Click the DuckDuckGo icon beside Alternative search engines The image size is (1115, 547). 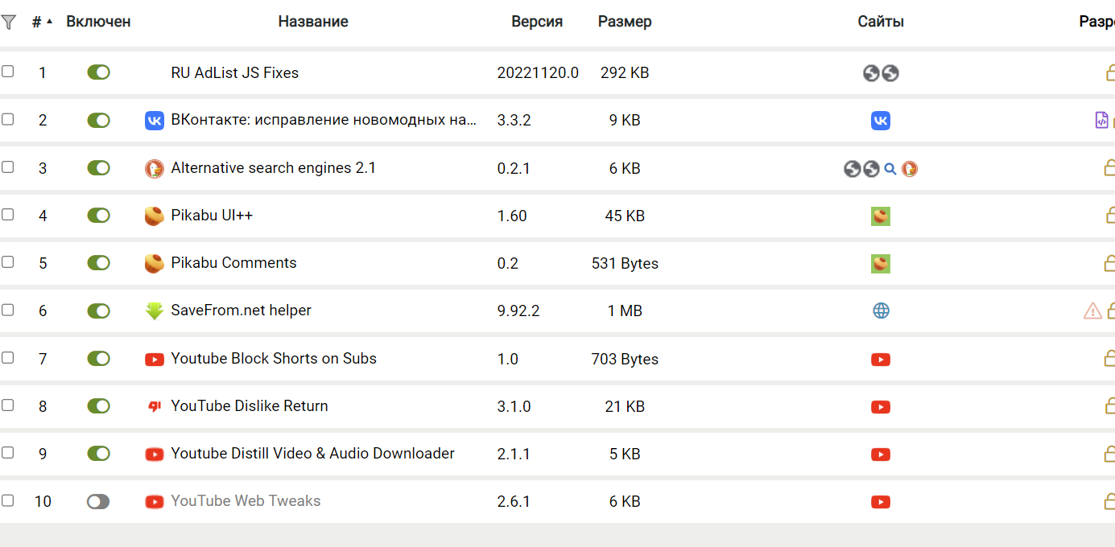coord(154,168)
